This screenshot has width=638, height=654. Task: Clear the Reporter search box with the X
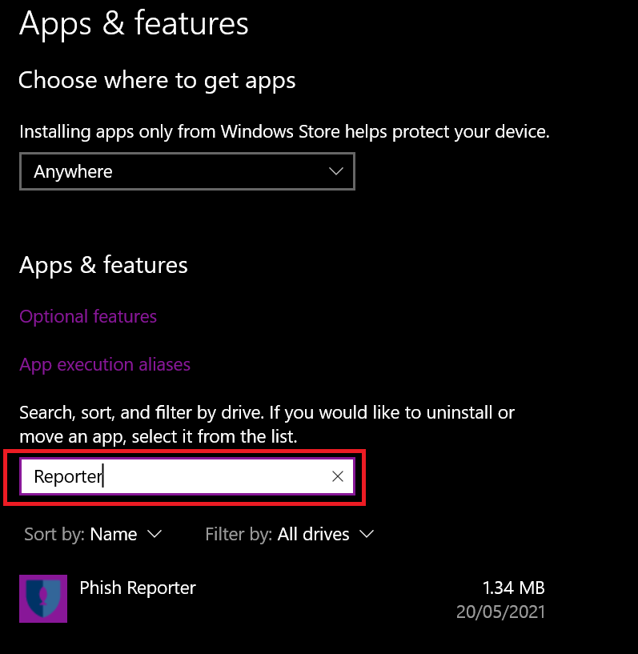tap(337, 476)
